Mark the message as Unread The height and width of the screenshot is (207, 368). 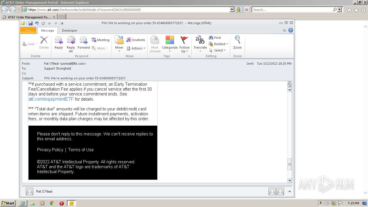155,44
